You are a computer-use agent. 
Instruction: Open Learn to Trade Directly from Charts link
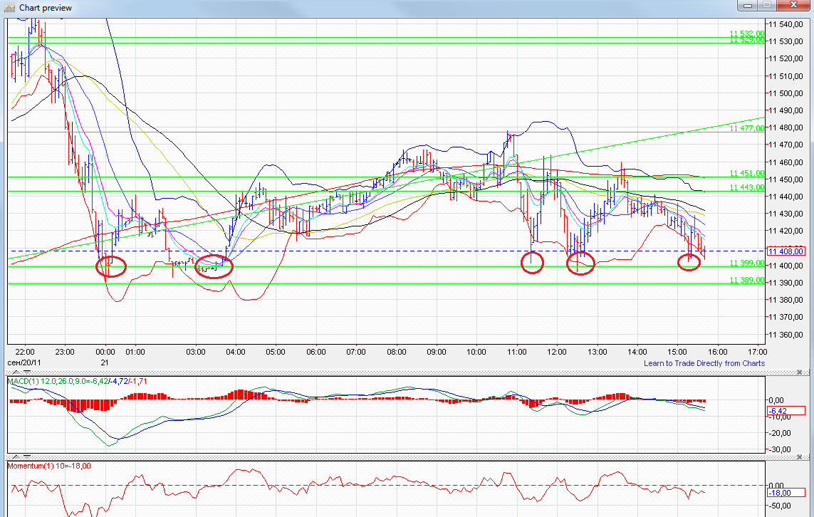coord(704,363)
